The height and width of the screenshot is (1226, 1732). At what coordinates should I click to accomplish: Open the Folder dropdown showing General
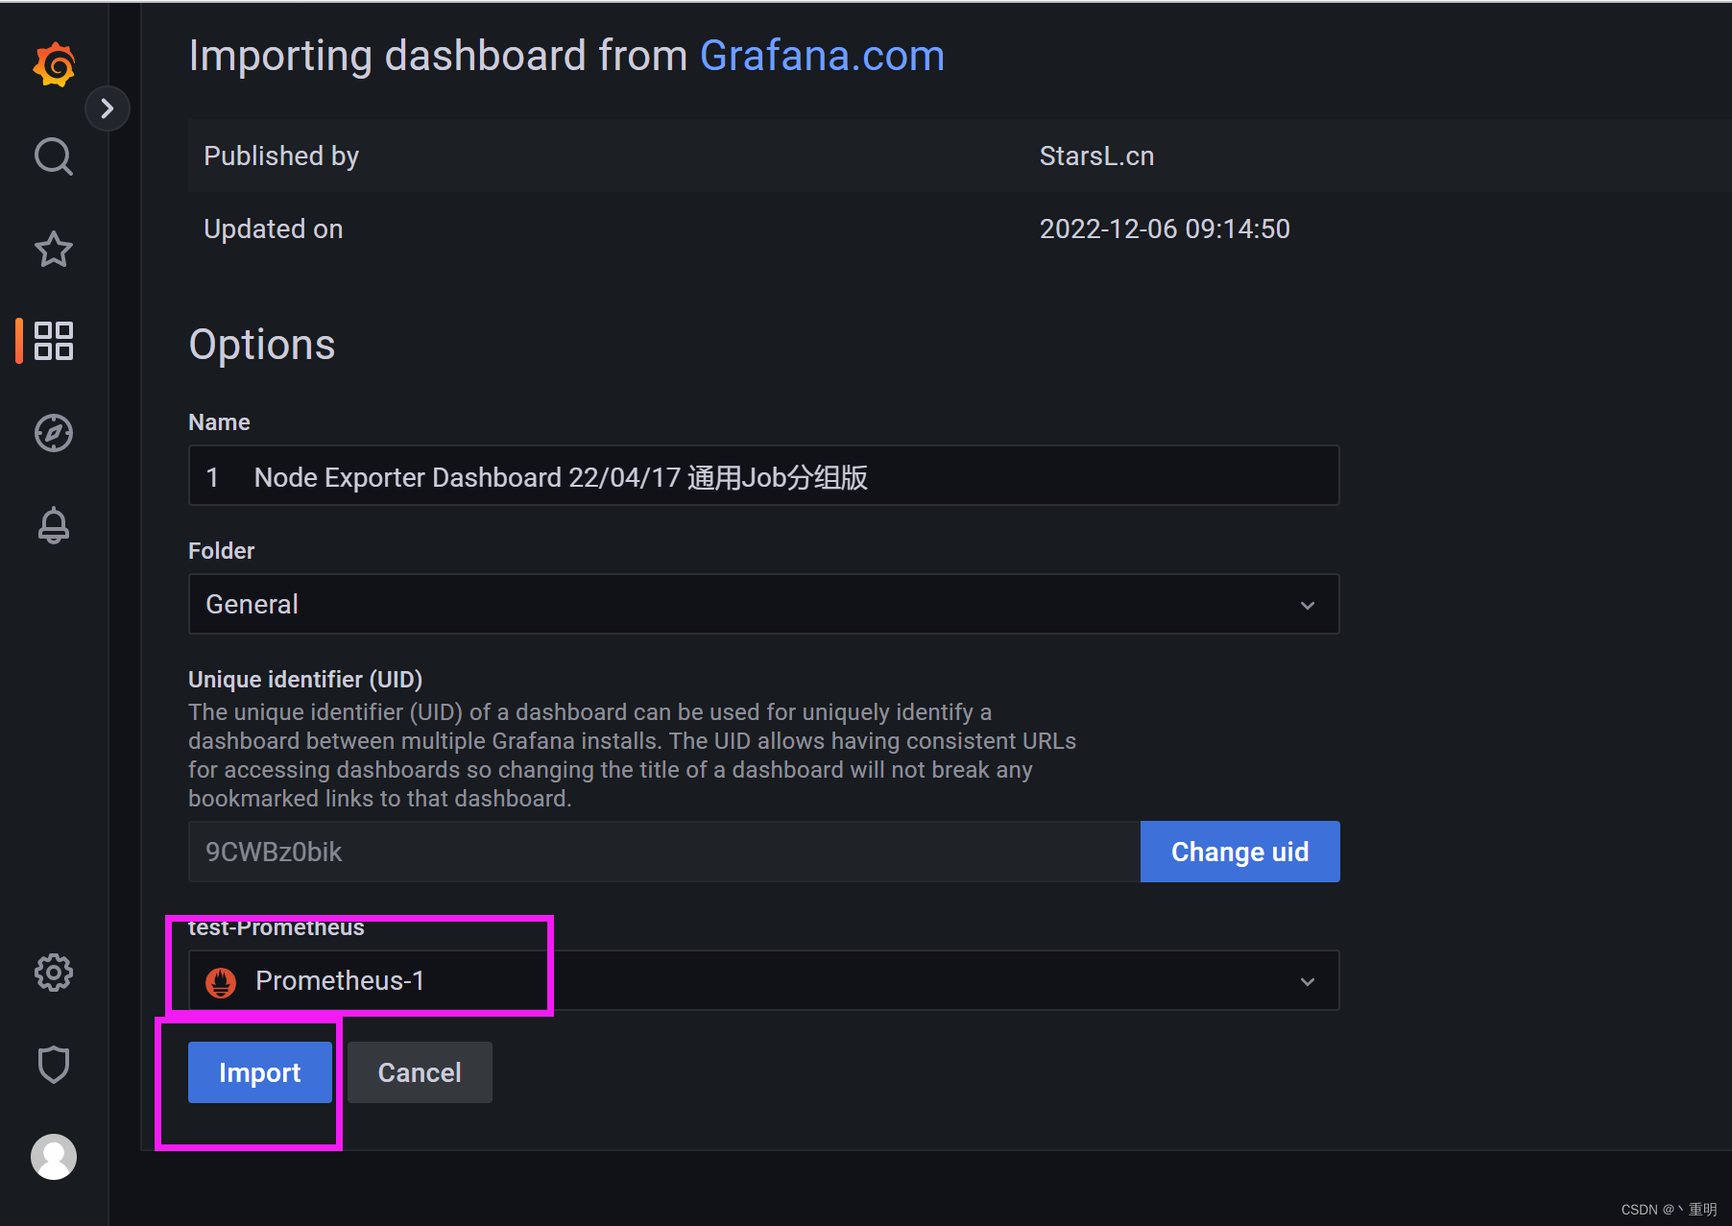click(x=763, y=604)
